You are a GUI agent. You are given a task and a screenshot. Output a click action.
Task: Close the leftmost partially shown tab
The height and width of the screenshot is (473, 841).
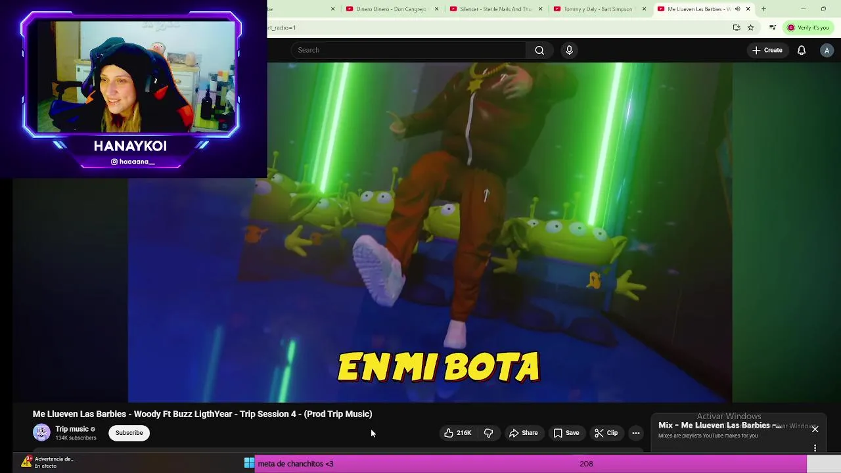[x=332, y=9]
